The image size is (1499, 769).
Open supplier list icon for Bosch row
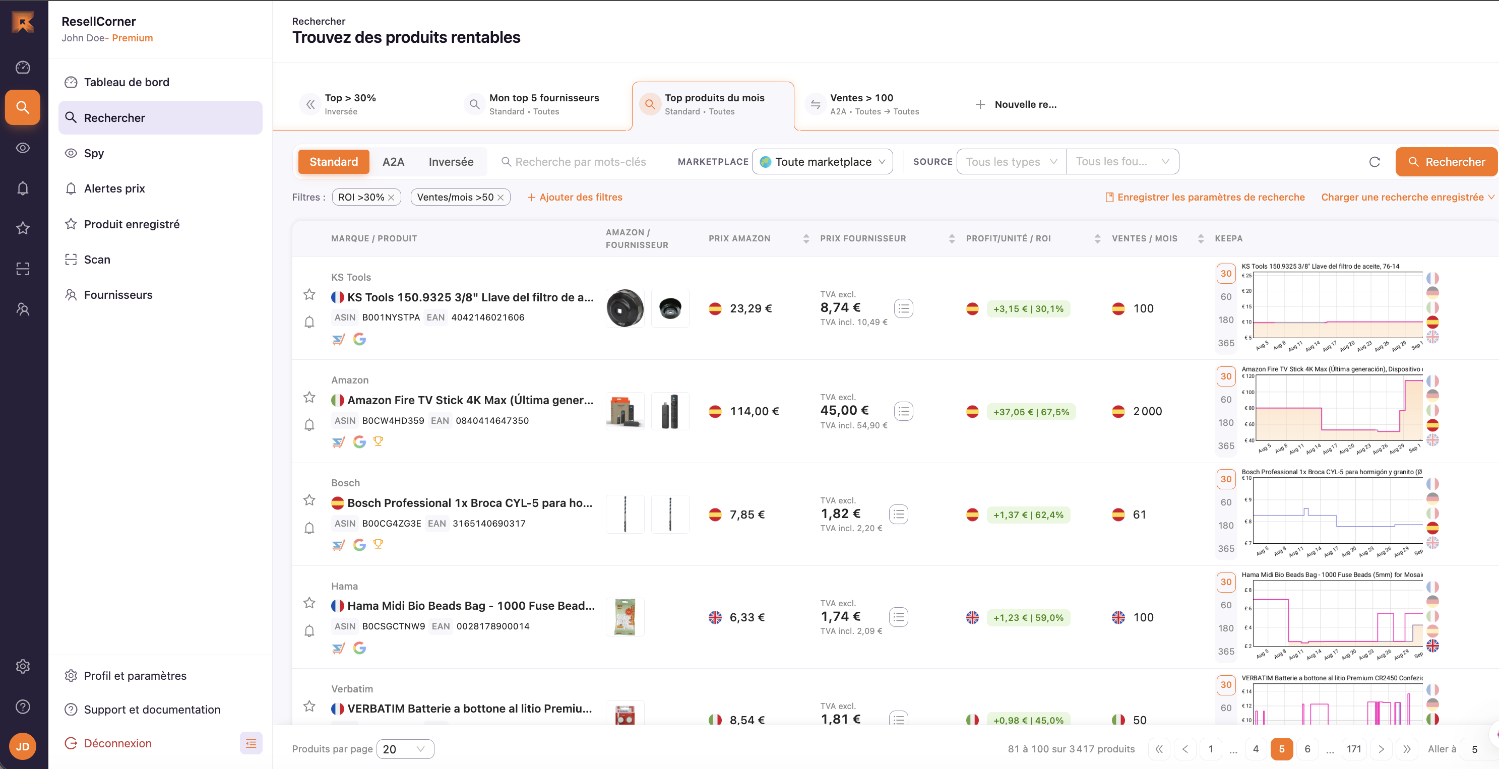[899, 514]
